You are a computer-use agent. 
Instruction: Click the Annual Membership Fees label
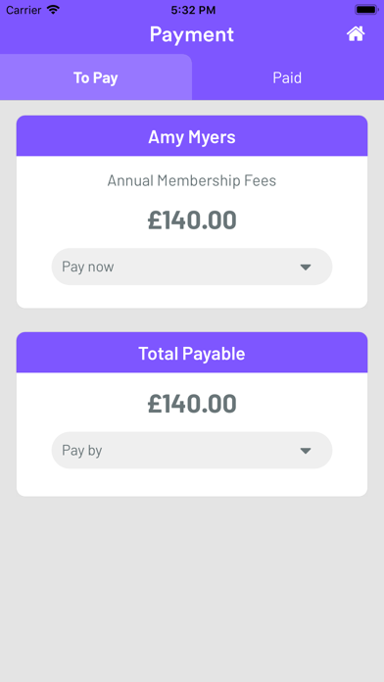click(x=192, y=180)
